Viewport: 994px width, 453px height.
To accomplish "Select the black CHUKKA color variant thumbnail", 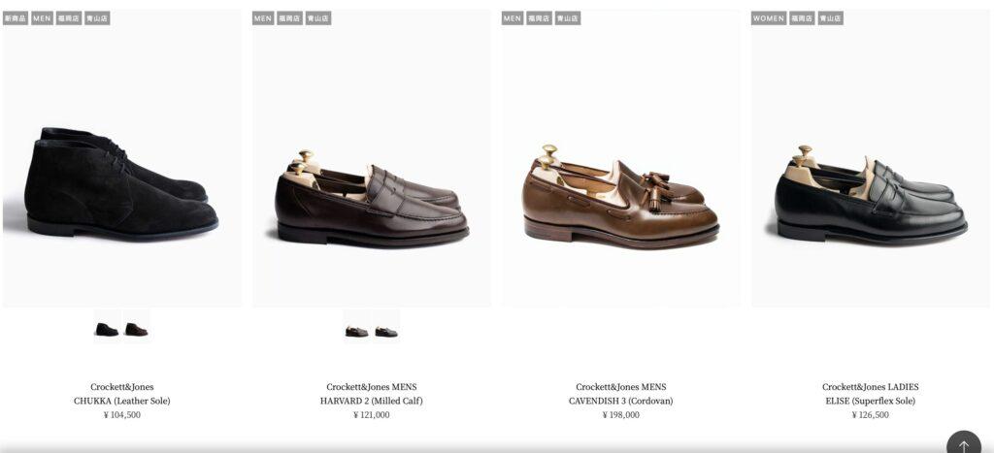I will coord(107,326).
